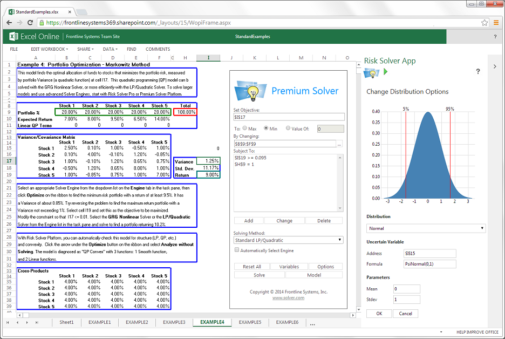This screenshot has height=339, width=505.
Task: Open Risk Solver App help question mark
Action: click(477, 71)
